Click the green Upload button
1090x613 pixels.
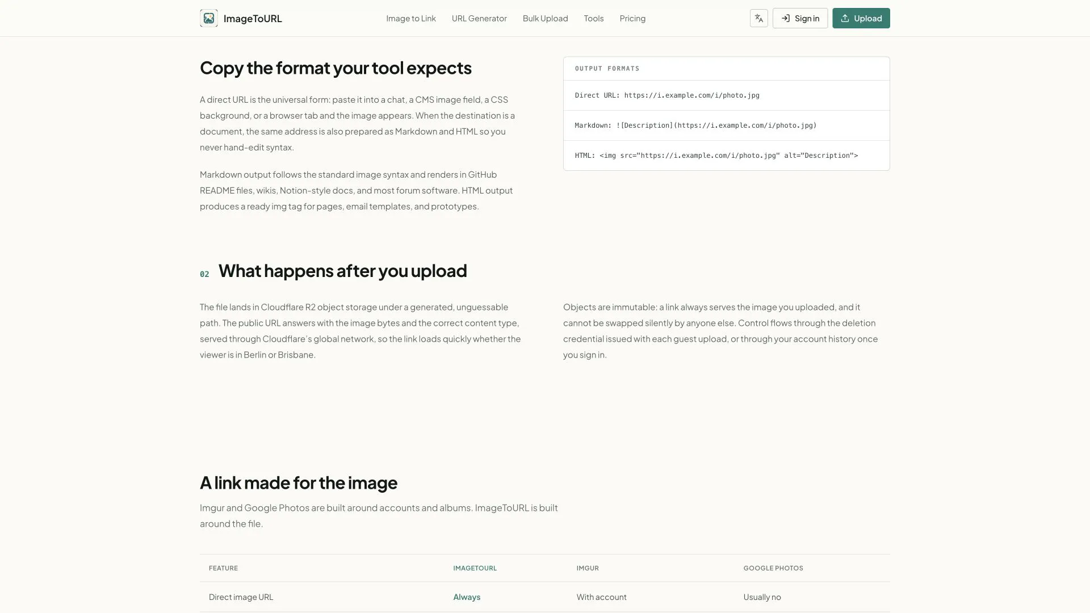[861, 18]
